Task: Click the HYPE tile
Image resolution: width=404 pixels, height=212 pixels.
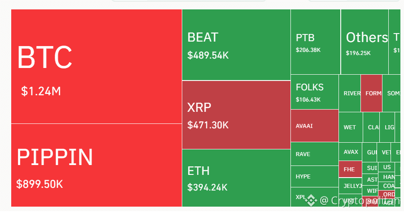Action: (315, 176)
